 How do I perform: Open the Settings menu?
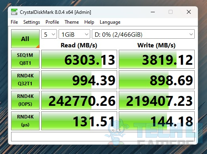[x=32, y=22]
